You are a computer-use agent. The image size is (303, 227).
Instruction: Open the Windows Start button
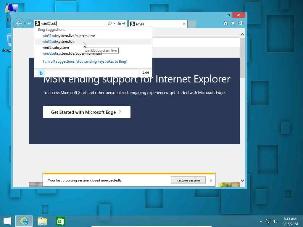click(x=7, y=221)
